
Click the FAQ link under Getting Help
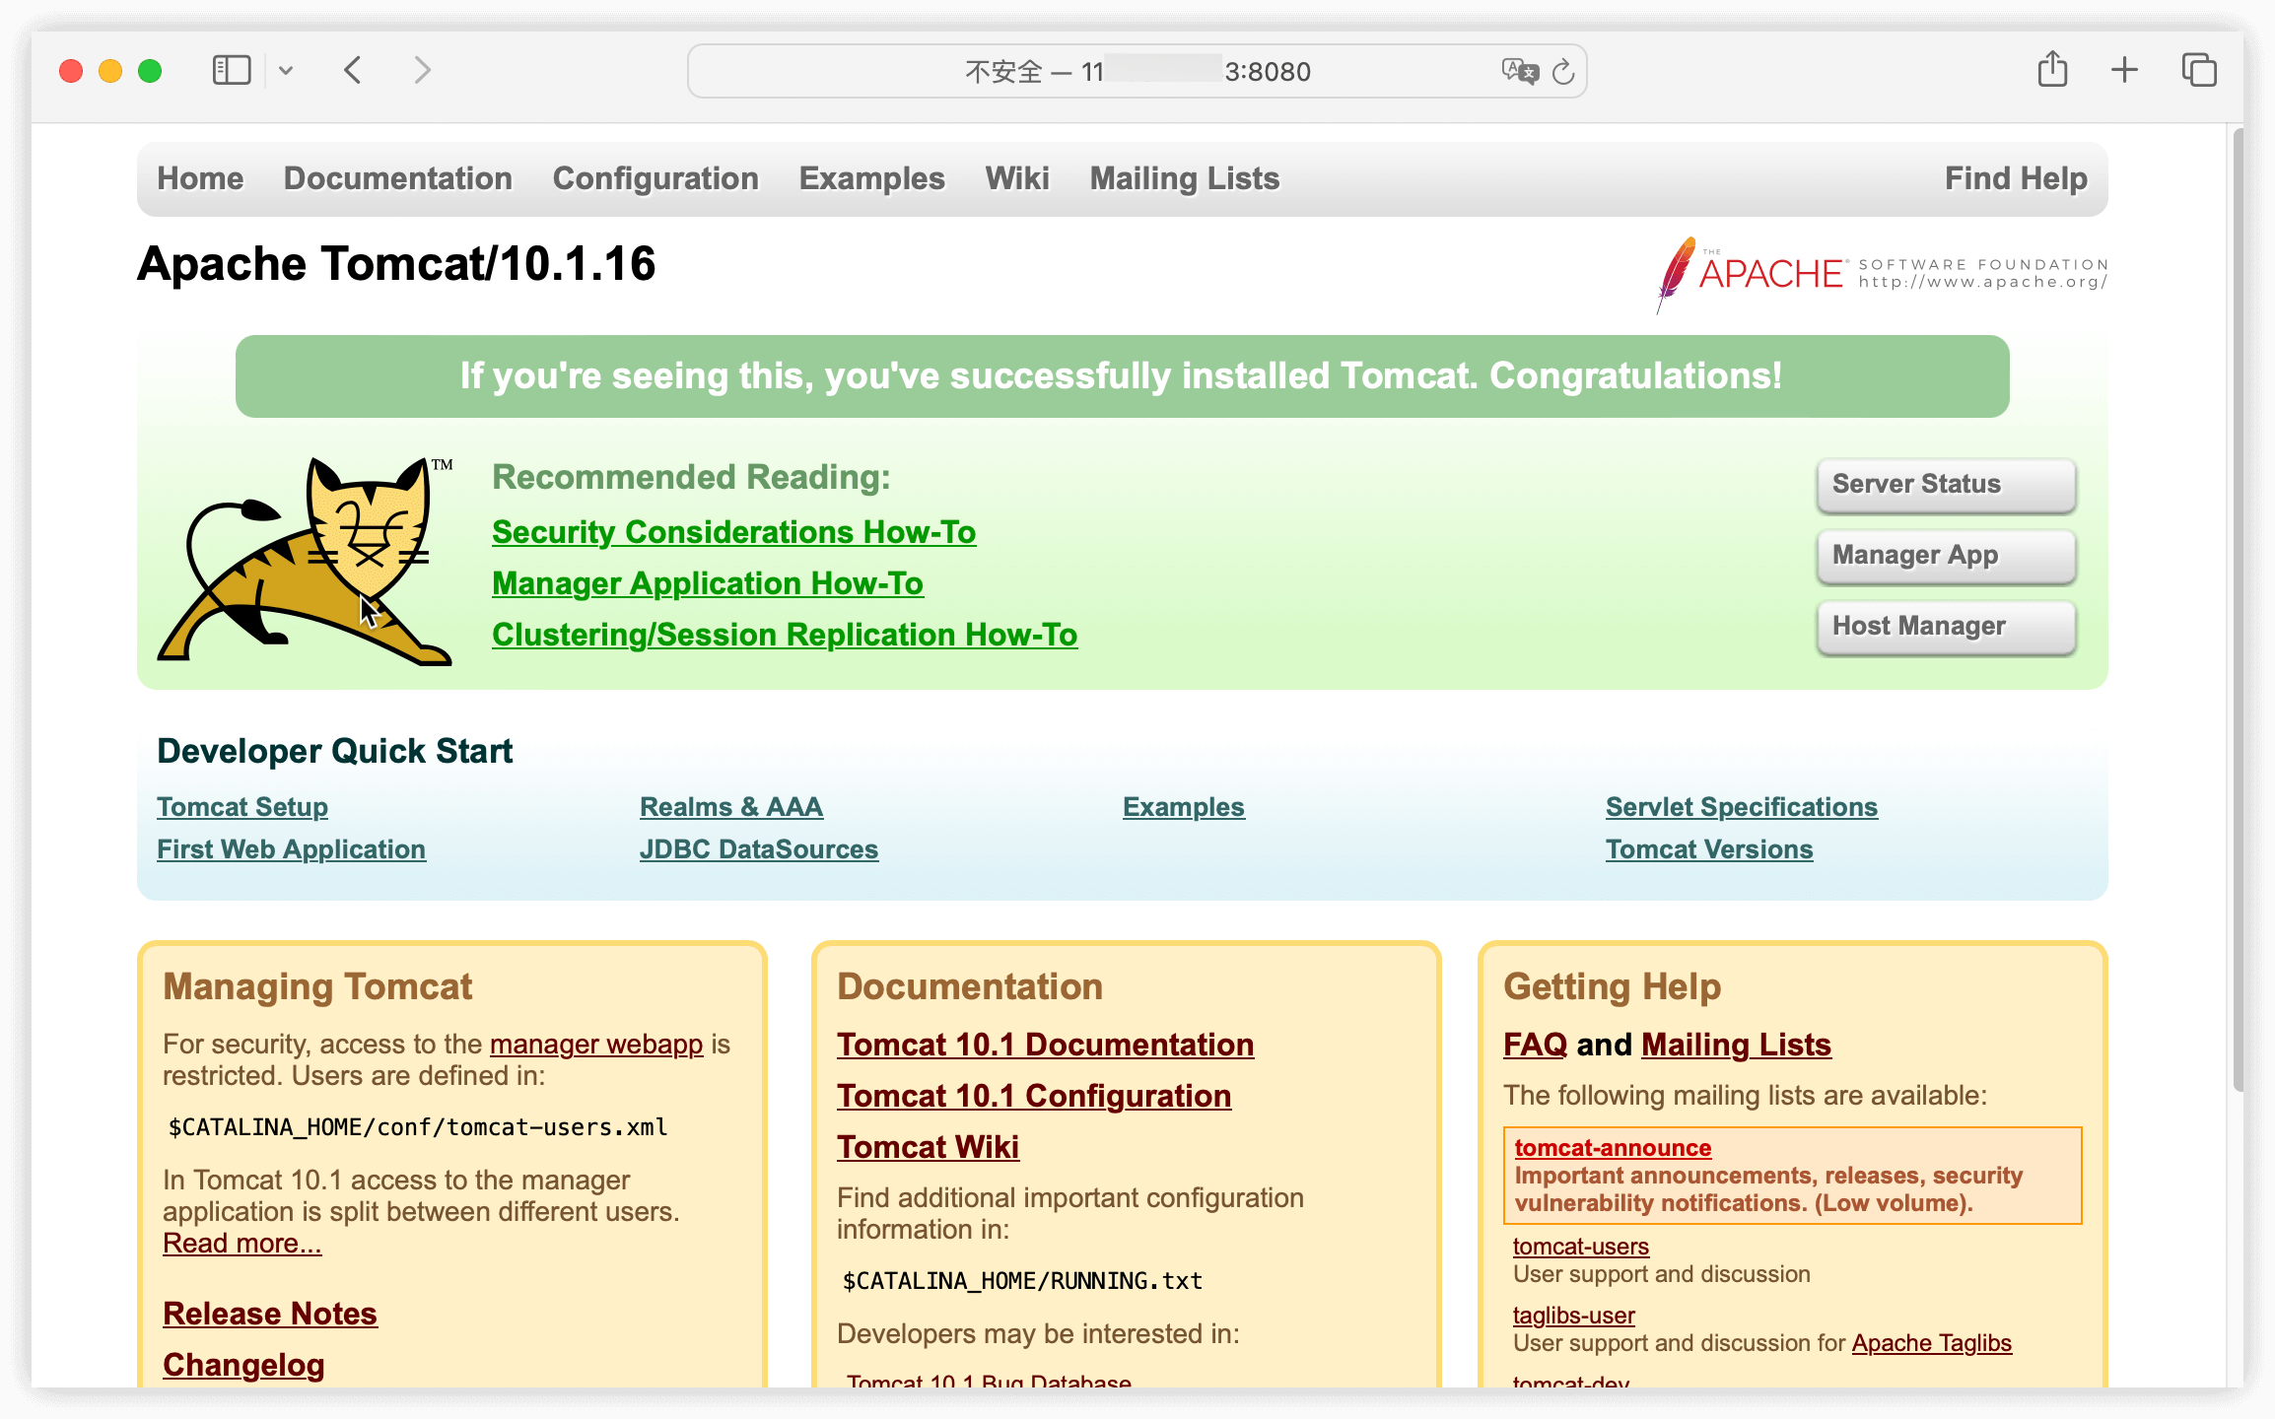[x=1535, y=1045]
